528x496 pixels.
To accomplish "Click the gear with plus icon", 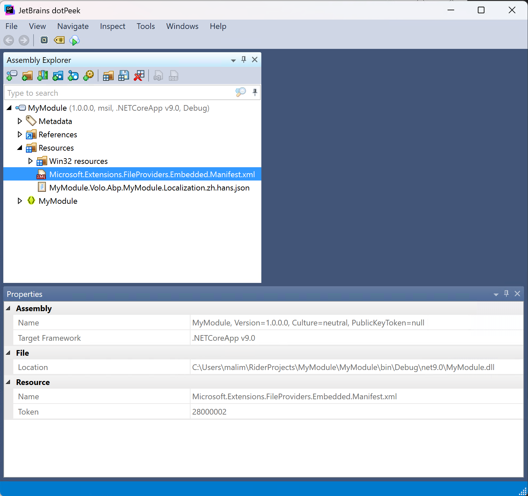I will tap(88, 76).
